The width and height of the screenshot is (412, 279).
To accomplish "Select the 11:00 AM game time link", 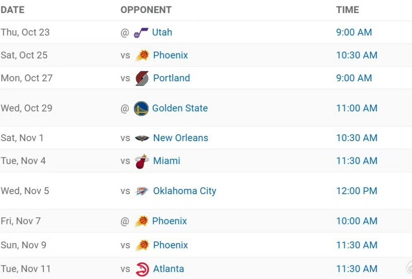I will pyautogui.click(x=357, y=108).
